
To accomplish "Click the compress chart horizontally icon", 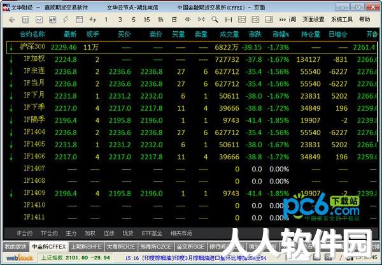I will [x=188, y=20].
